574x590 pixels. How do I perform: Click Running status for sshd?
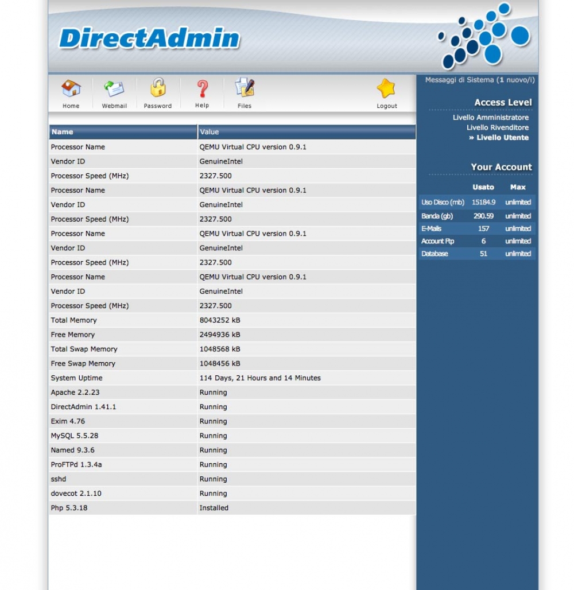pos(214,479)
